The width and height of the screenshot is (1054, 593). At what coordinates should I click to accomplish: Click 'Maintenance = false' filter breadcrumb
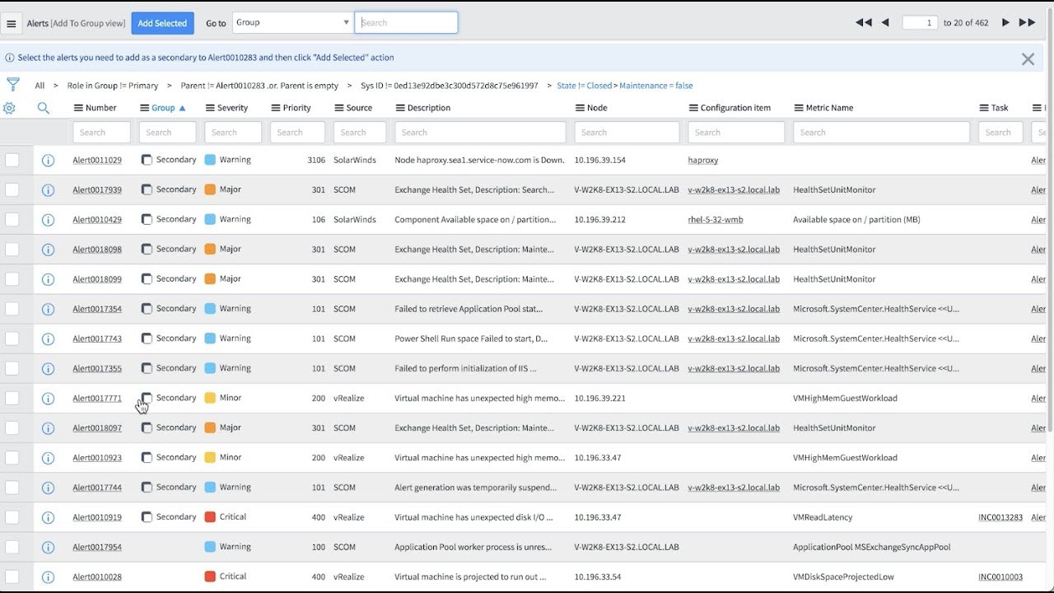(656, 86)
